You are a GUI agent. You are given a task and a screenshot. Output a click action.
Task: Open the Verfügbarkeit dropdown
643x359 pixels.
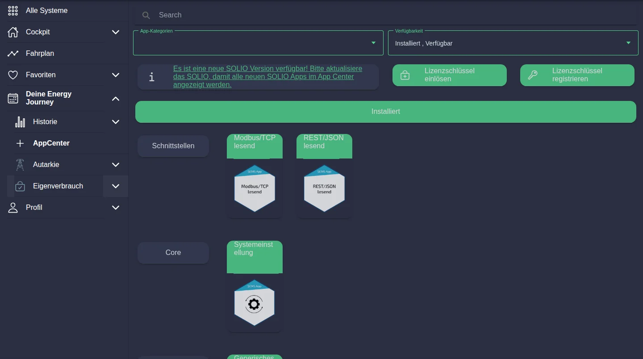pos(513,43)
